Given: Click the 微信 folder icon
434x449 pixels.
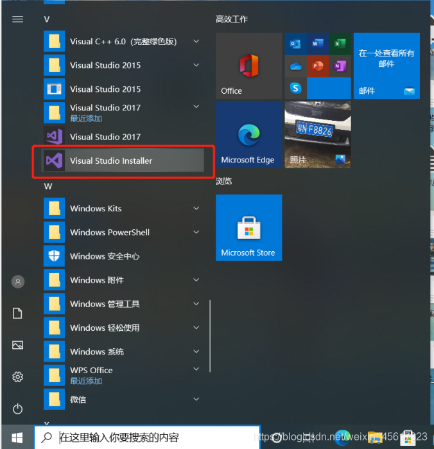Looking at the screenshot, I should tap(54, 399).
